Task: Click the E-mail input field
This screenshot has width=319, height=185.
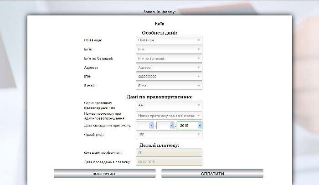Action: point(169,86)
